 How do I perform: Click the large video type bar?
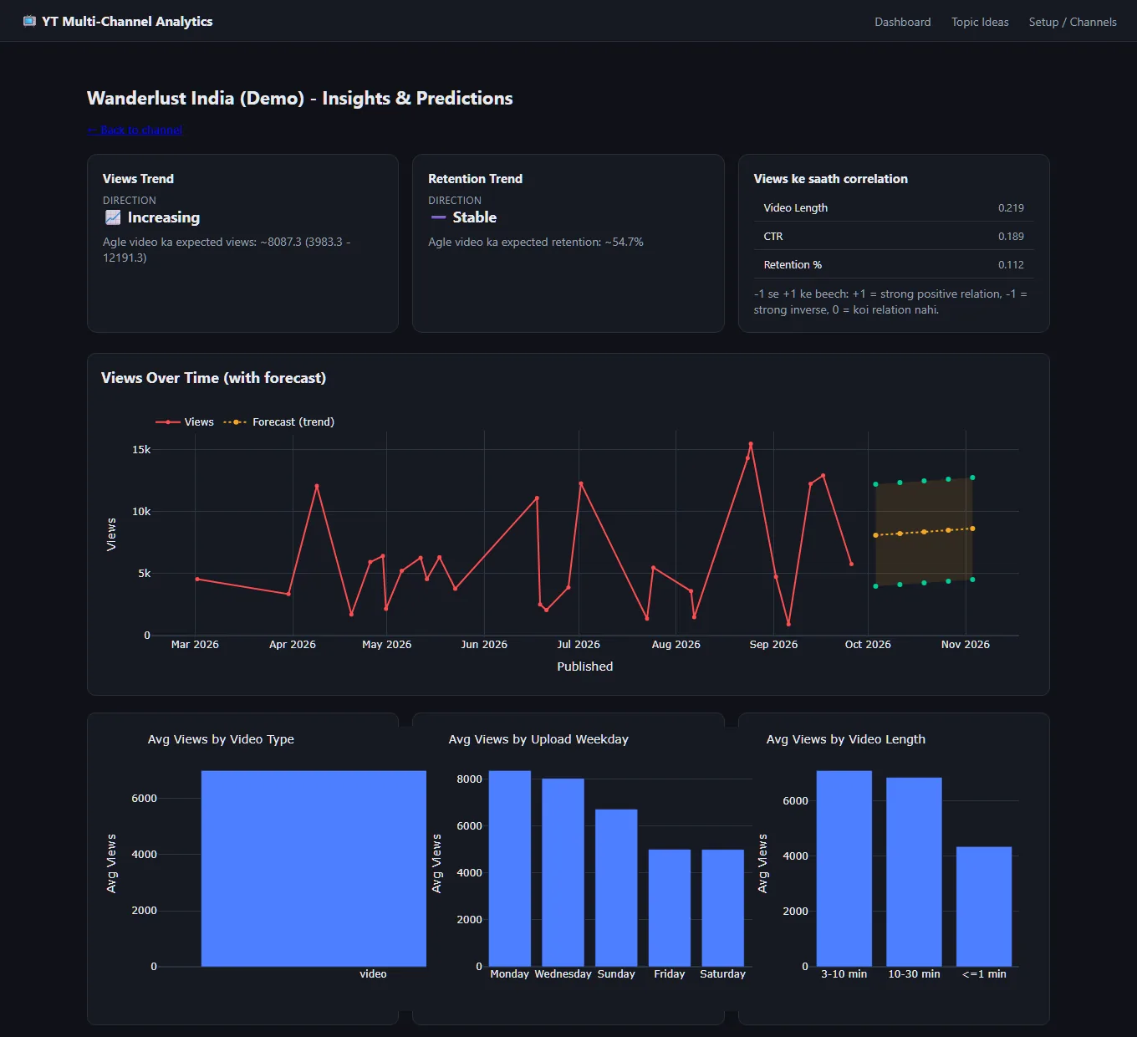click(x=314, y=869)
